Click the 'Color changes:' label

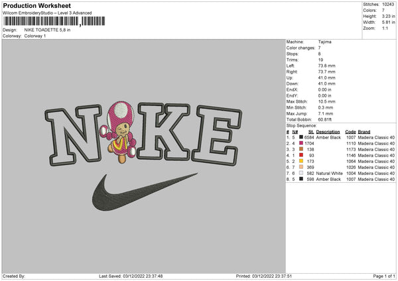(x=300, y=48)
